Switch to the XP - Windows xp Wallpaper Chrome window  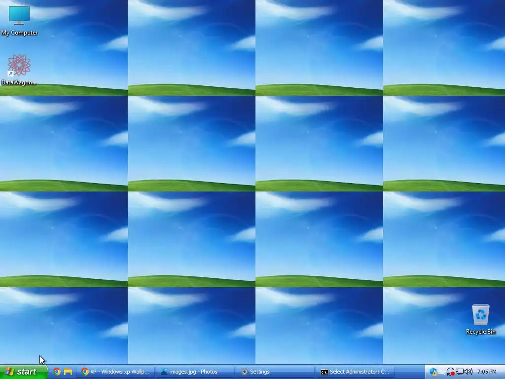pyautogui.click(x=115, y=372)
